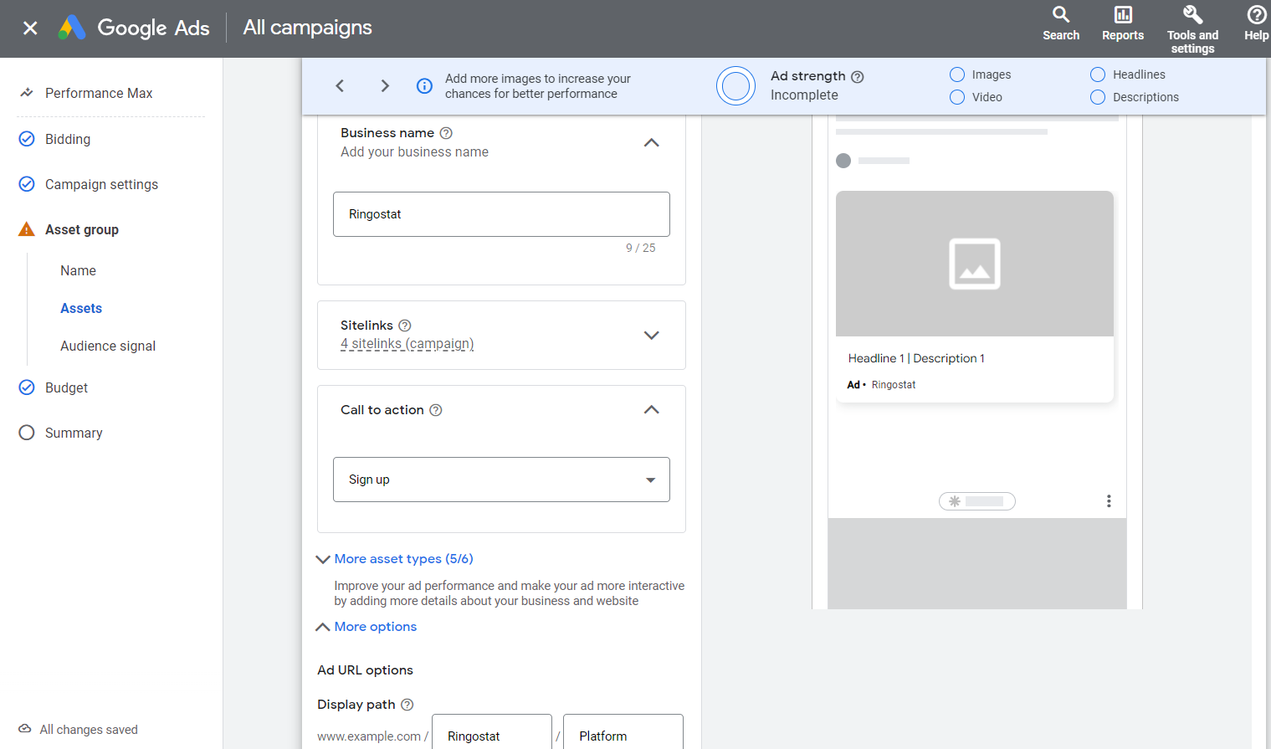Open Asset group step

tap(82, 229)
